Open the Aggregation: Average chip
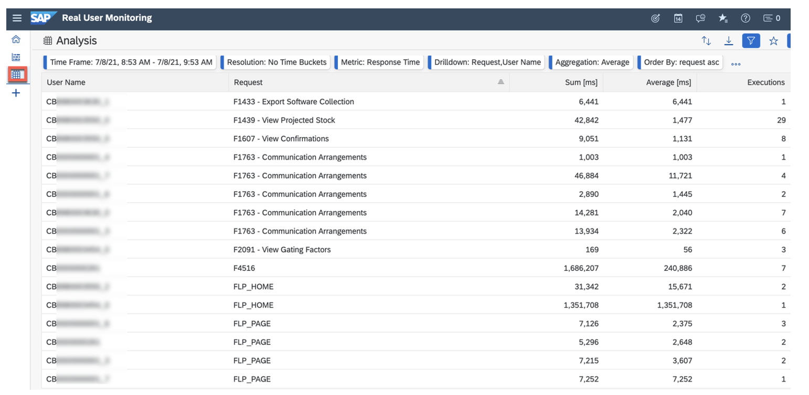This screenshot has height=395, width=809. (x=591, y=62)
